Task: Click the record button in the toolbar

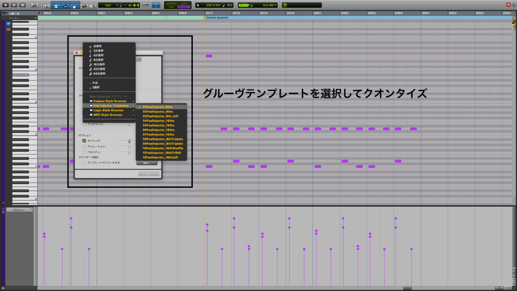Action: [6, 5]
